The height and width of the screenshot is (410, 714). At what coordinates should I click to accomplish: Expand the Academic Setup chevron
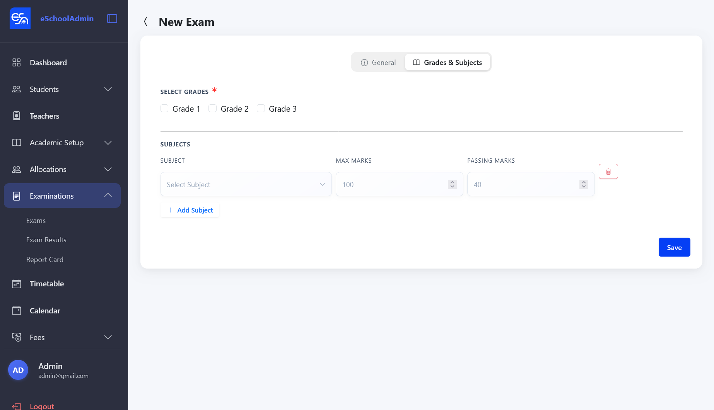click(x=108, y=143)
